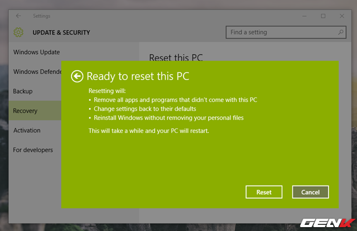Viewport: 357px width, 231px height.
Task: Go back using the circled arrow in dialog
Action: click(x=78, y=76)
